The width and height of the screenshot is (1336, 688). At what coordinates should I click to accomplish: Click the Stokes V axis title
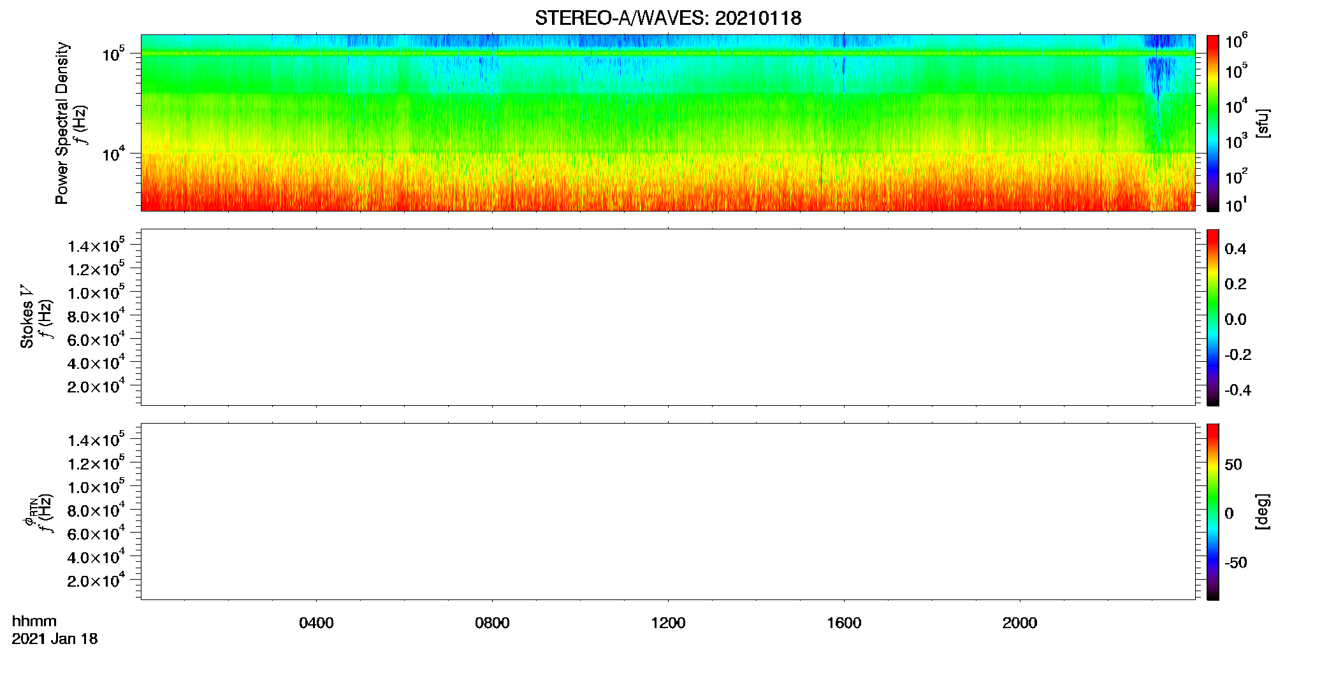[x=27, y=317]
